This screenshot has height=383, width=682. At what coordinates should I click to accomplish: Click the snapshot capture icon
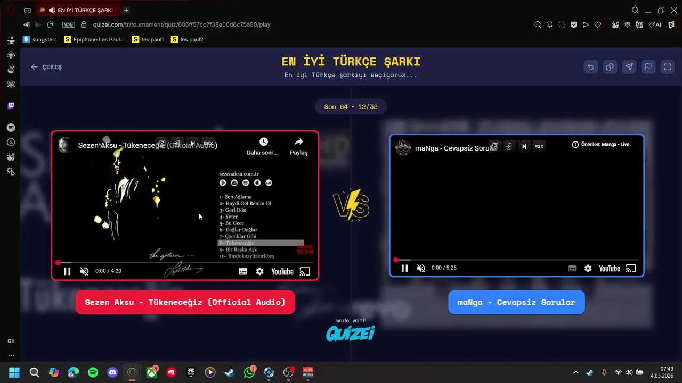point(562,24)
